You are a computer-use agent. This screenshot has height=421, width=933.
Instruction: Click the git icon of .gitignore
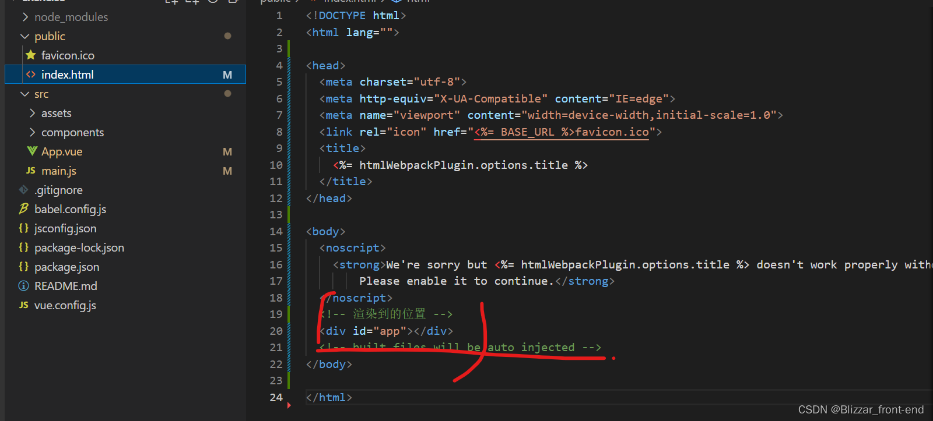click(x=23, y=190)
